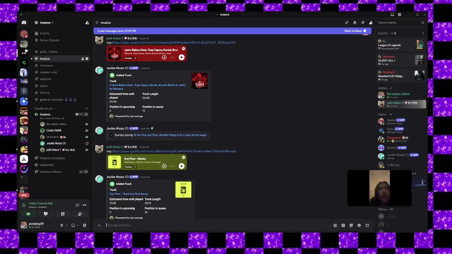Focus the Message #musica input box
Screen dimensions: 452x254
(217, 225)
